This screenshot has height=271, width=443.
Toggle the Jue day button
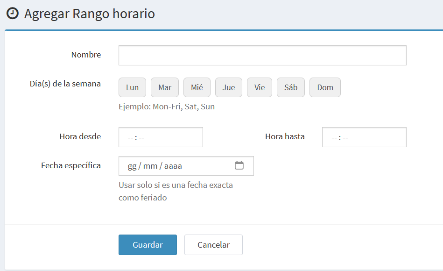click(229, 87)
